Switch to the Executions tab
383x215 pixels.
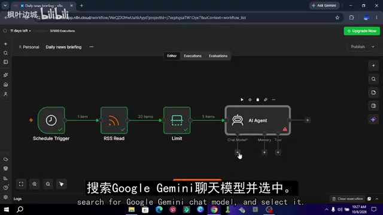[x=193, y=56]
